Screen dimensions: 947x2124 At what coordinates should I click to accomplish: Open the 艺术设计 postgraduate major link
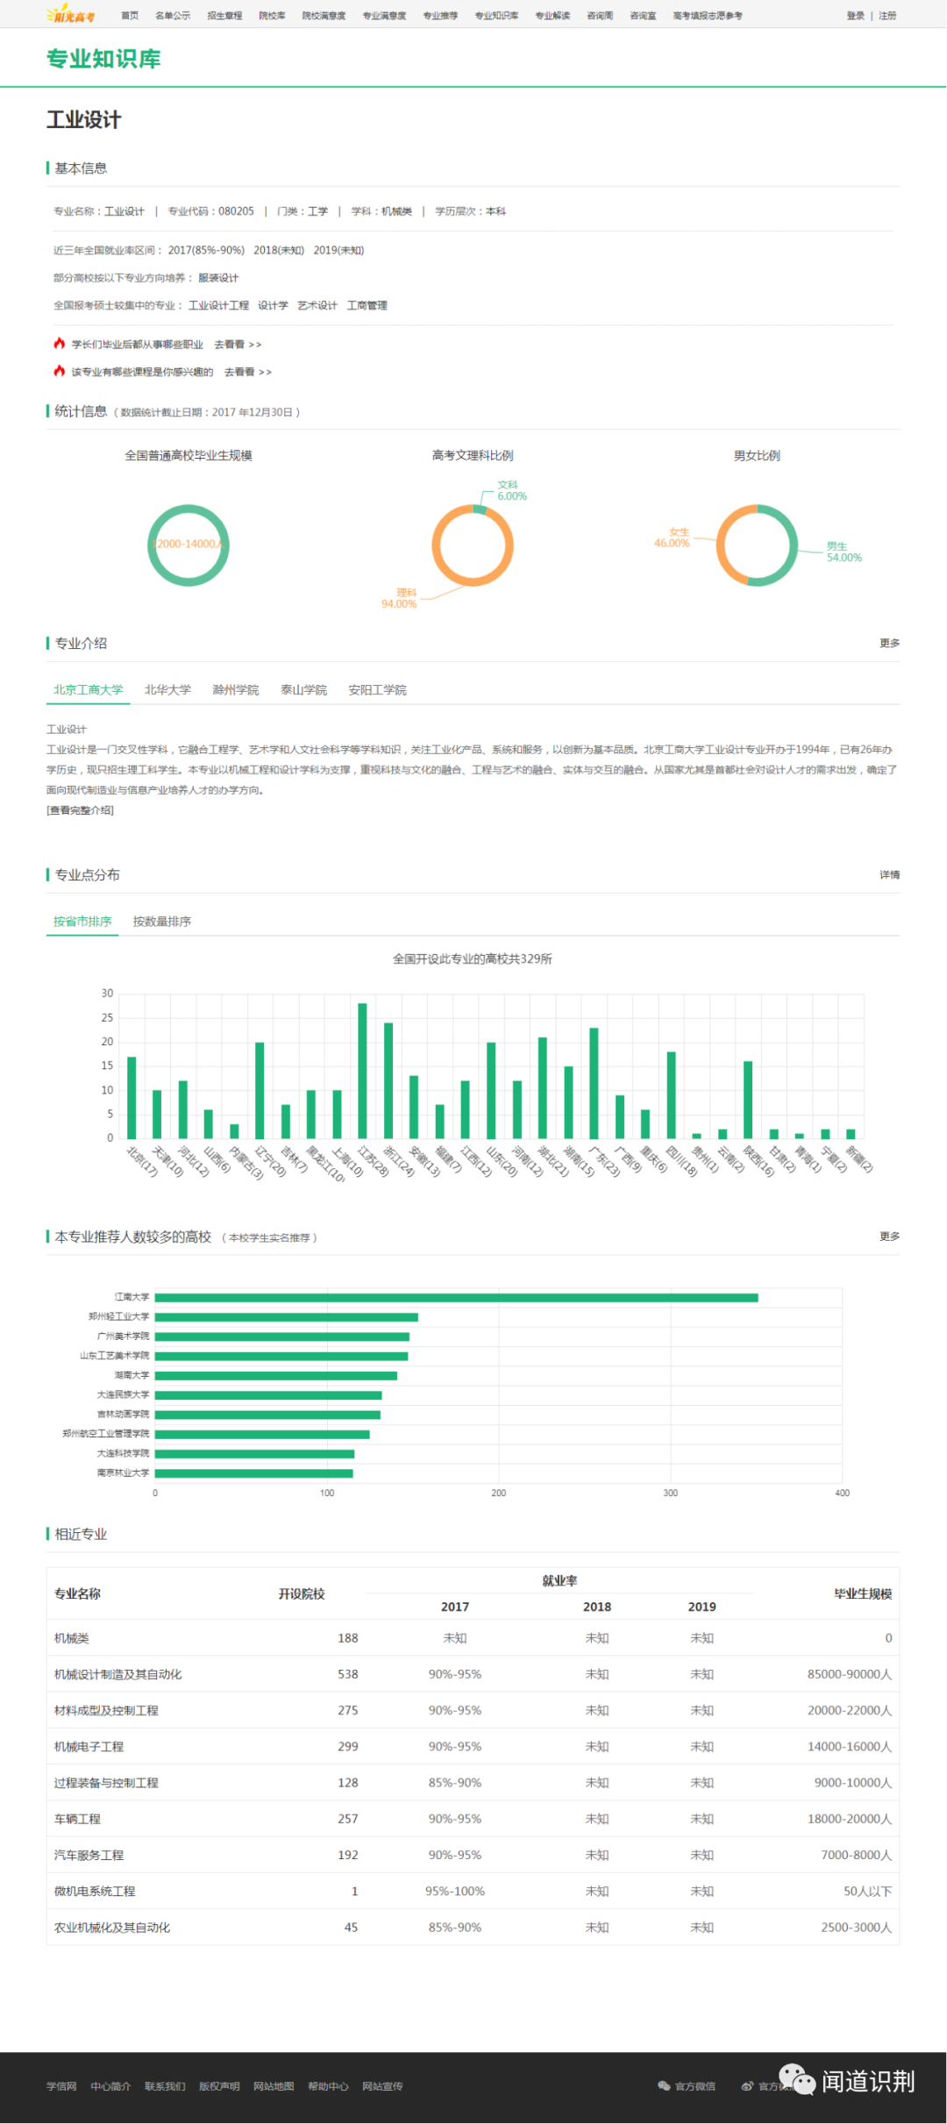click(317, 305)
